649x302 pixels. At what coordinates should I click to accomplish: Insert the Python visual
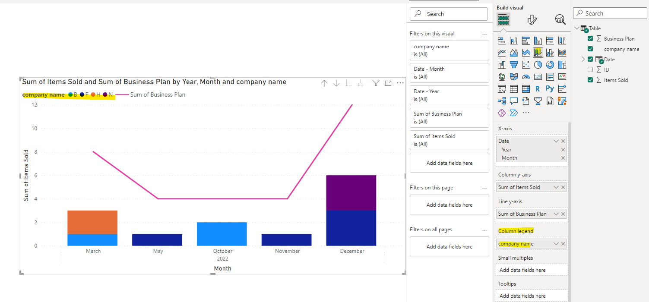point(550,89)
